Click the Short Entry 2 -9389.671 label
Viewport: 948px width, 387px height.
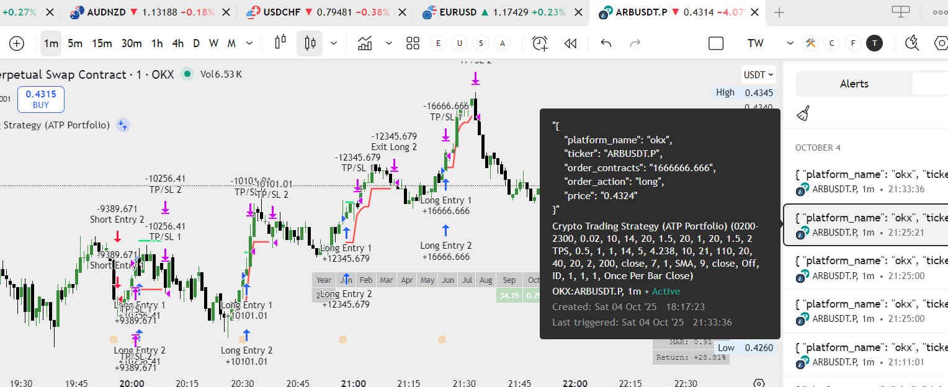[117, 214]
